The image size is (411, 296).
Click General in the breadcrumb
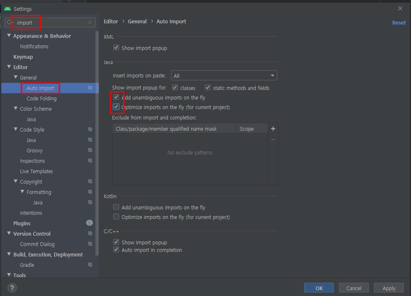point(137,22)
